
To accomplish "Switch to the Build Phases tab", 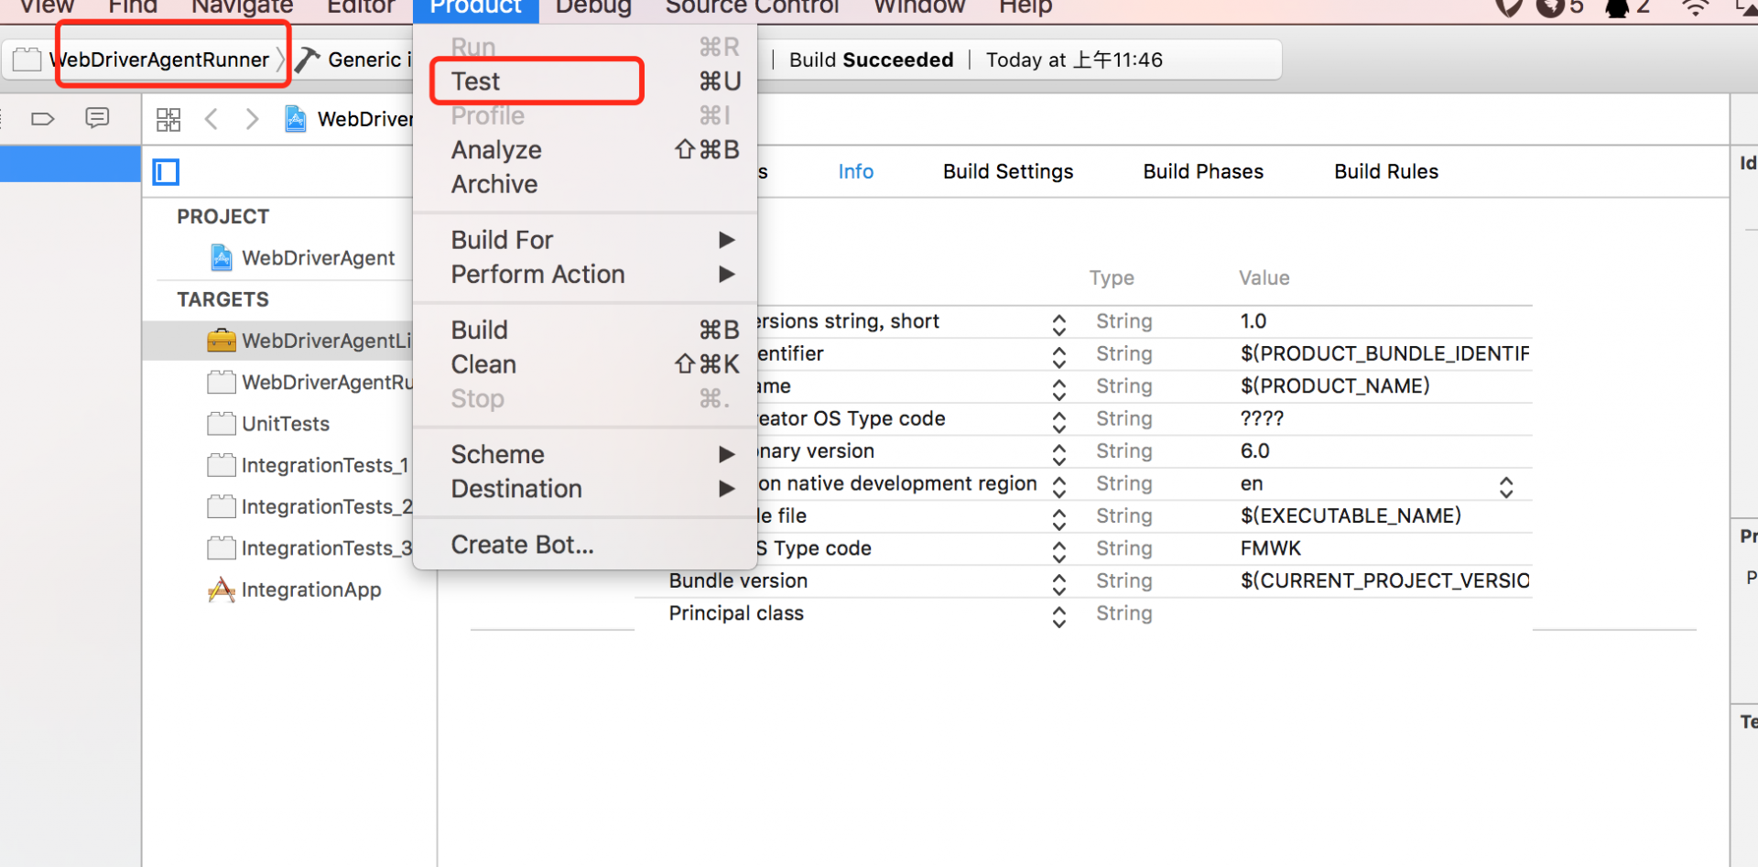I will click(1203, 171).
